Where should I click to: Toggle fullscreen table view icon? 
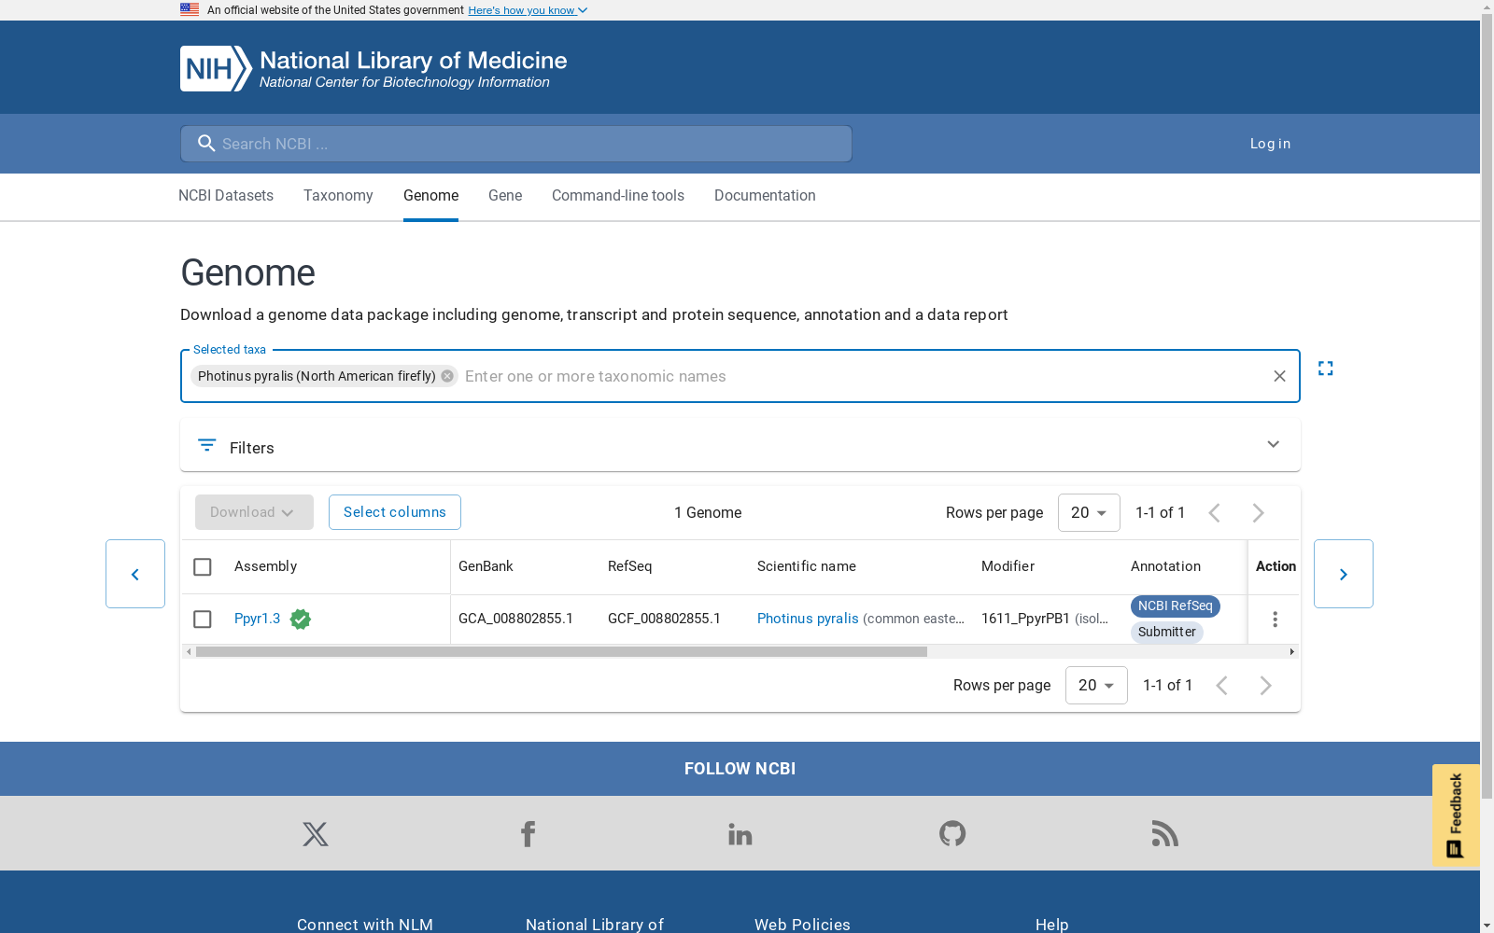coord(1325,369)
